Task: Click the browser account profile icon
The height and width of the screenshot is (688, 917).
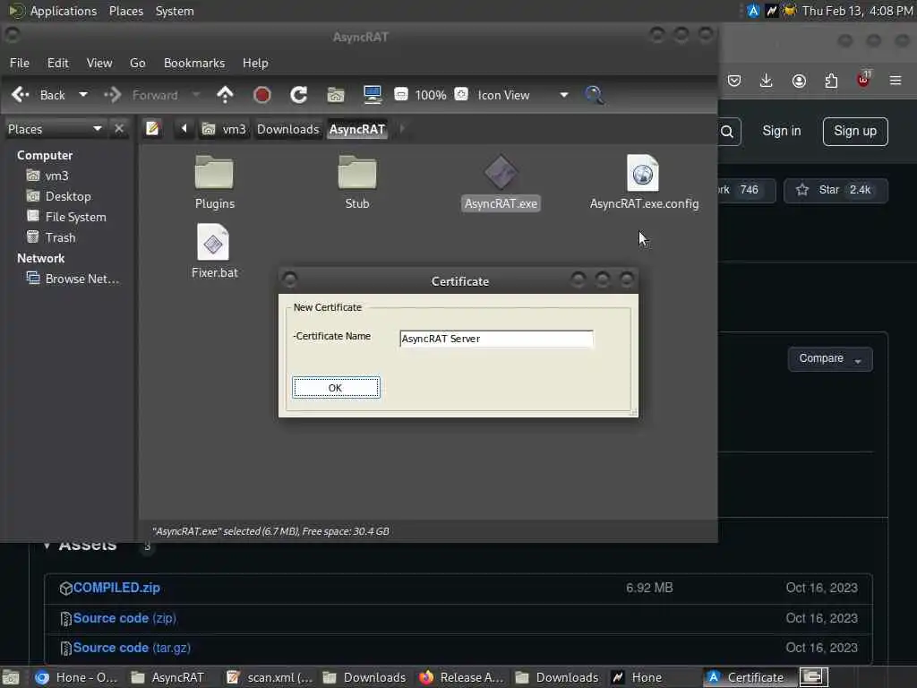Action: [x=799, y=81]
